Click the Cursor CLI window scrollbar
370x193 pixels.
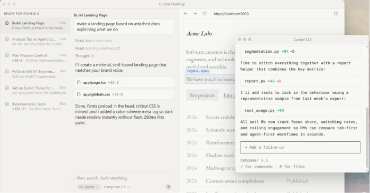pyautogui.click(x=367, y=138)
